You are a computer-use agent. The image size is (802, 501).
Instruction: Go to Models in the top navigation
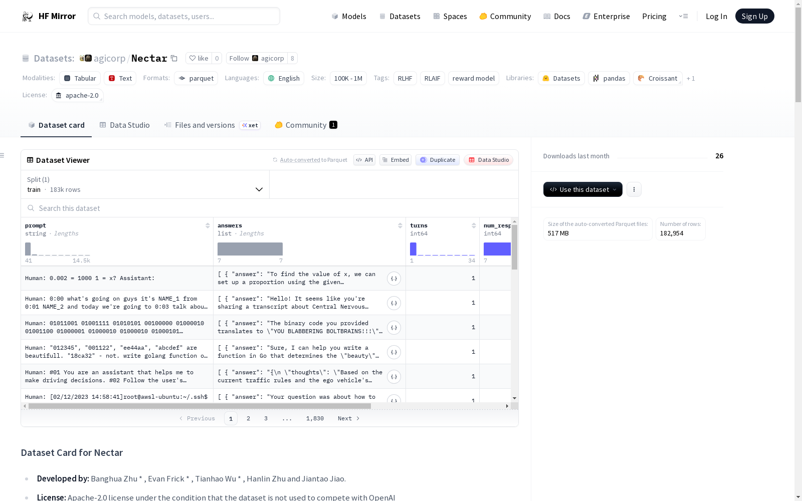click(348, 17)
